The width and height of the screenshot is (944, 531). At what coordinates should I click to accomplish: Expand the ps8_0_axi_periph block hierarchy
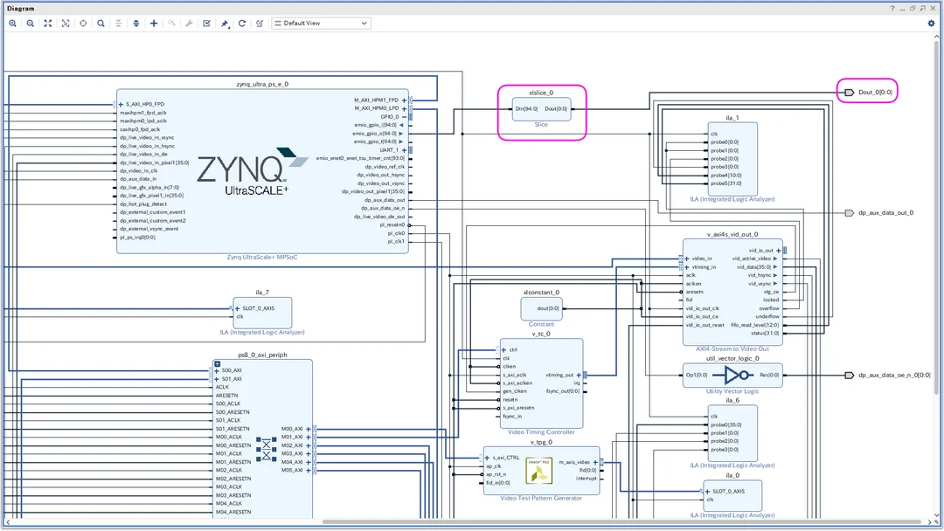[x=218, y=364]
